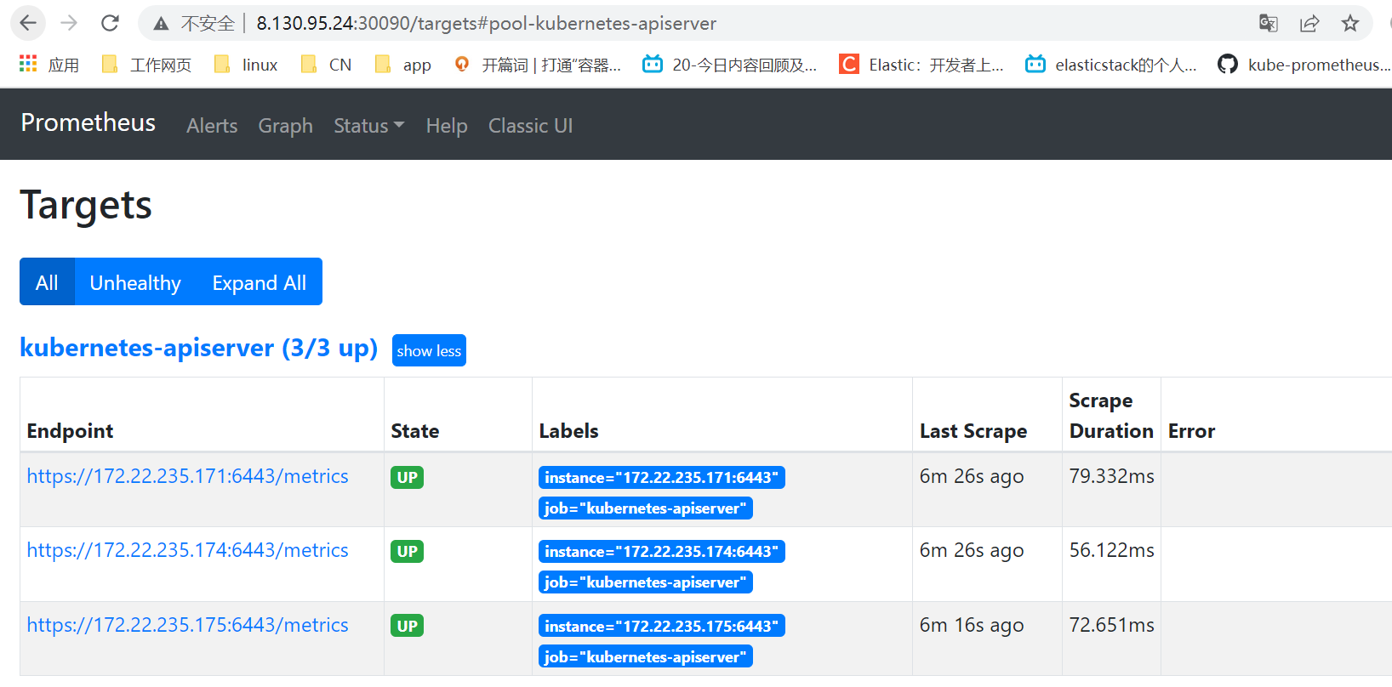This screenshot has width=1392, height=687.
Task: Click the job label in the 172.22.235.174 row
Action: click(x=646, y=582)
